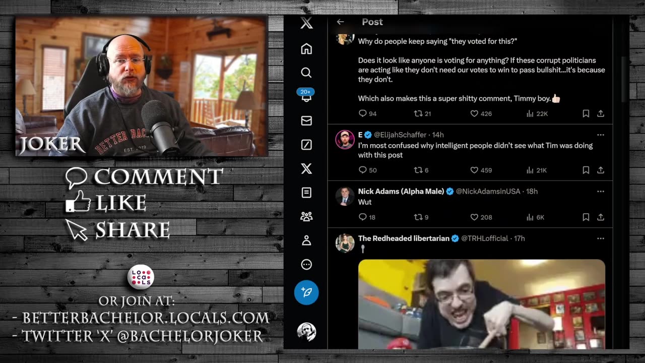Like Nick Adams post with 208 likes

click(x=481, y=217)
